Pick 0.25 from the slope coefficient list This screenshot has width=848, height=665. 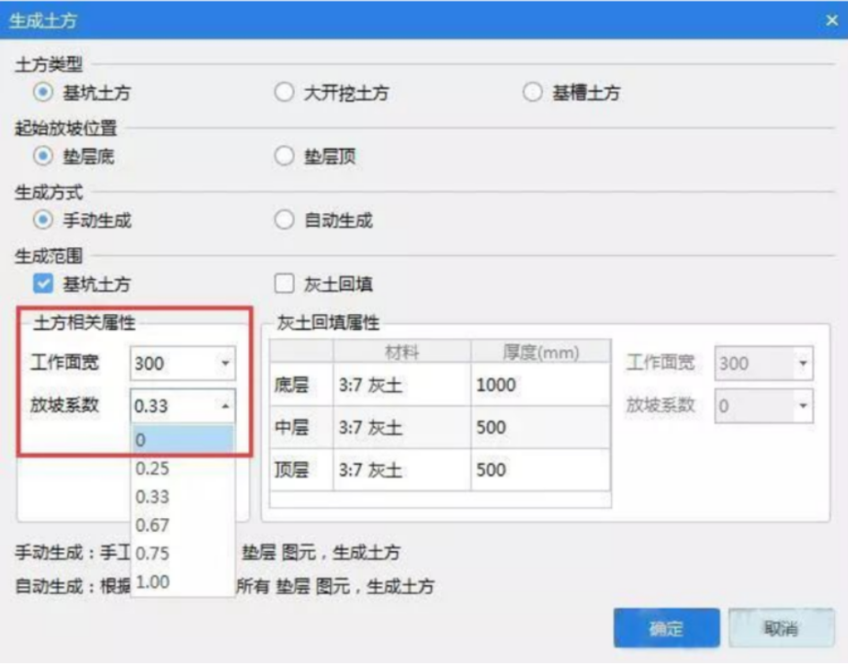point(182,468)
